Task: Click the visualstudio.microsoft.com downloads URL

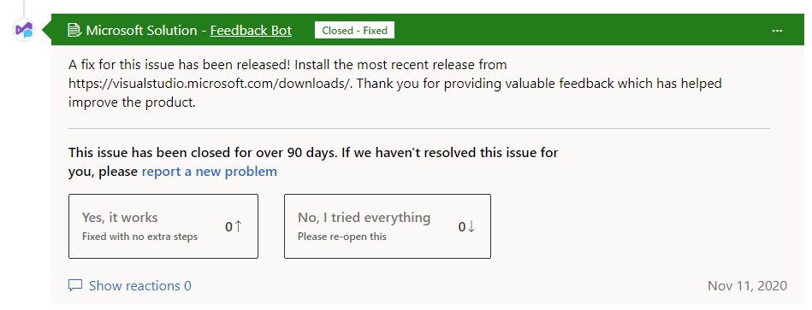Action: 210,84
